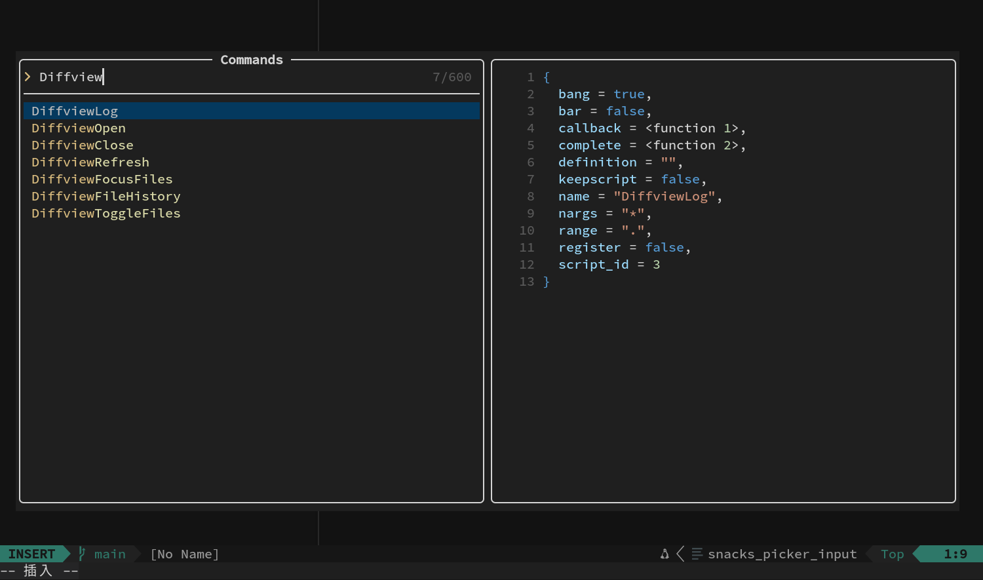The image size is (983, 580).
Task: Select the DiffviewLog command in the results list
Action: (x=252, y=111)
